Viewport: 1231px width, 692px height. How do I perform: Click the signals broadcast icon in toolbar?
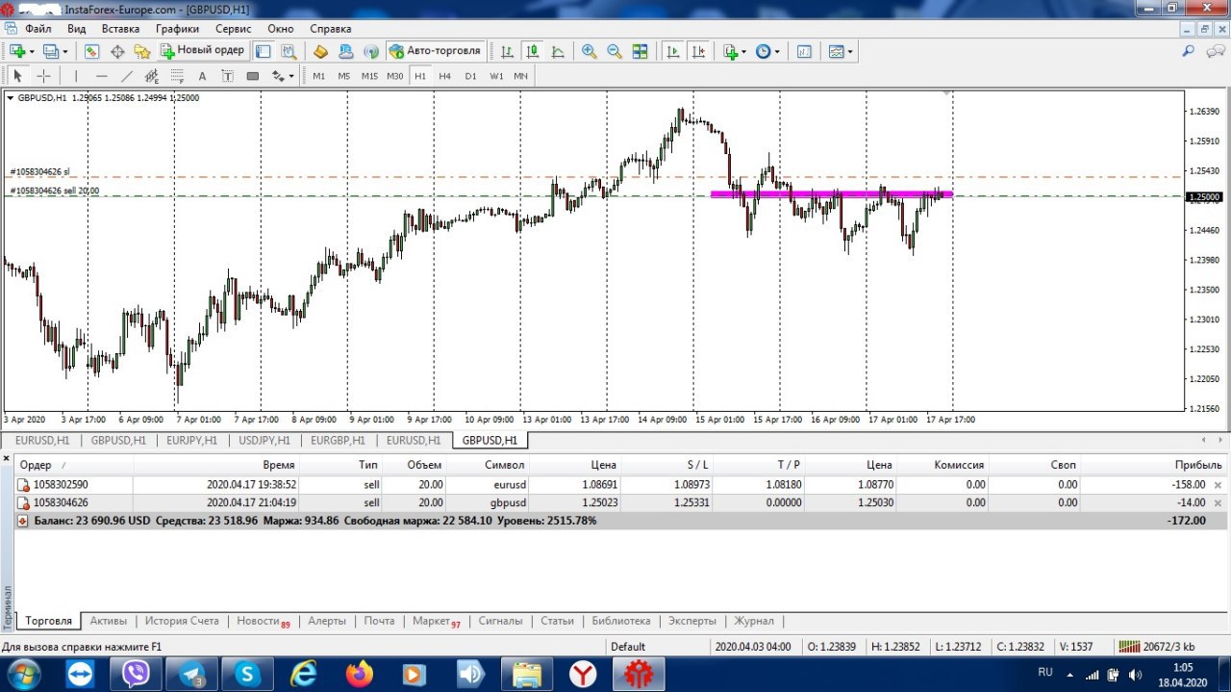(x=370, y=51)
